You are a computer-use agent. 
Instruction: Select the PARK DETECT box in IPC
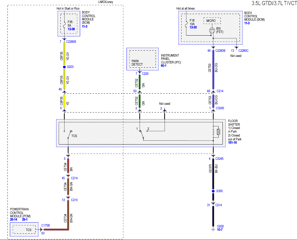(142, 59)
